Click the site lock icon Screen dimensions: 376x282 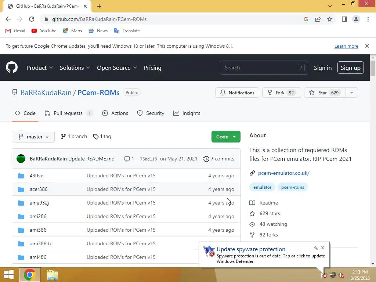pyautogui.click(x=46, y=19)
